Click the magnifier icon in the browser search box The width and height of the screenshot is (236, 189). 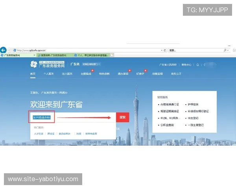pos(225,50)
